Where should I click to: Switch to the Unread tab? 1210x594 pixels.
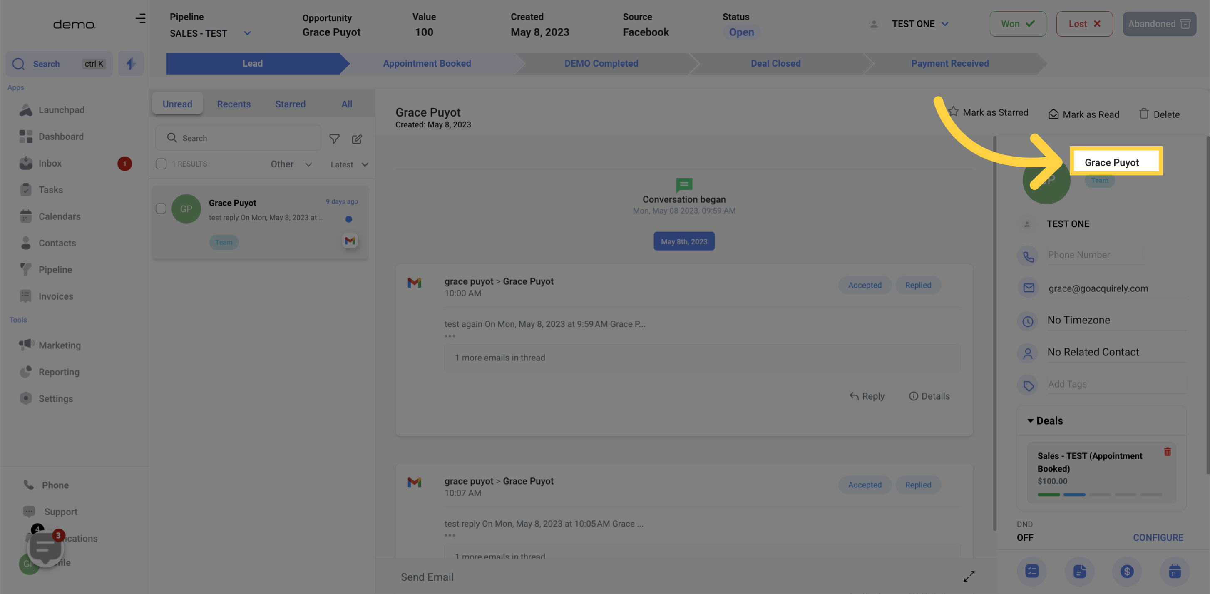tap(178, 104)
